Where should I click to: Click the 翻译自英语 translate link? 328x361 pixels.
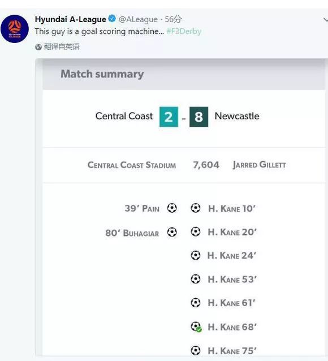(62, 47)
